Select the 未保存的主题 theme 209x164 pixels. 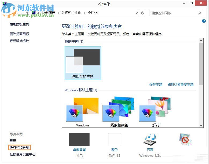(x=83, y=63)
